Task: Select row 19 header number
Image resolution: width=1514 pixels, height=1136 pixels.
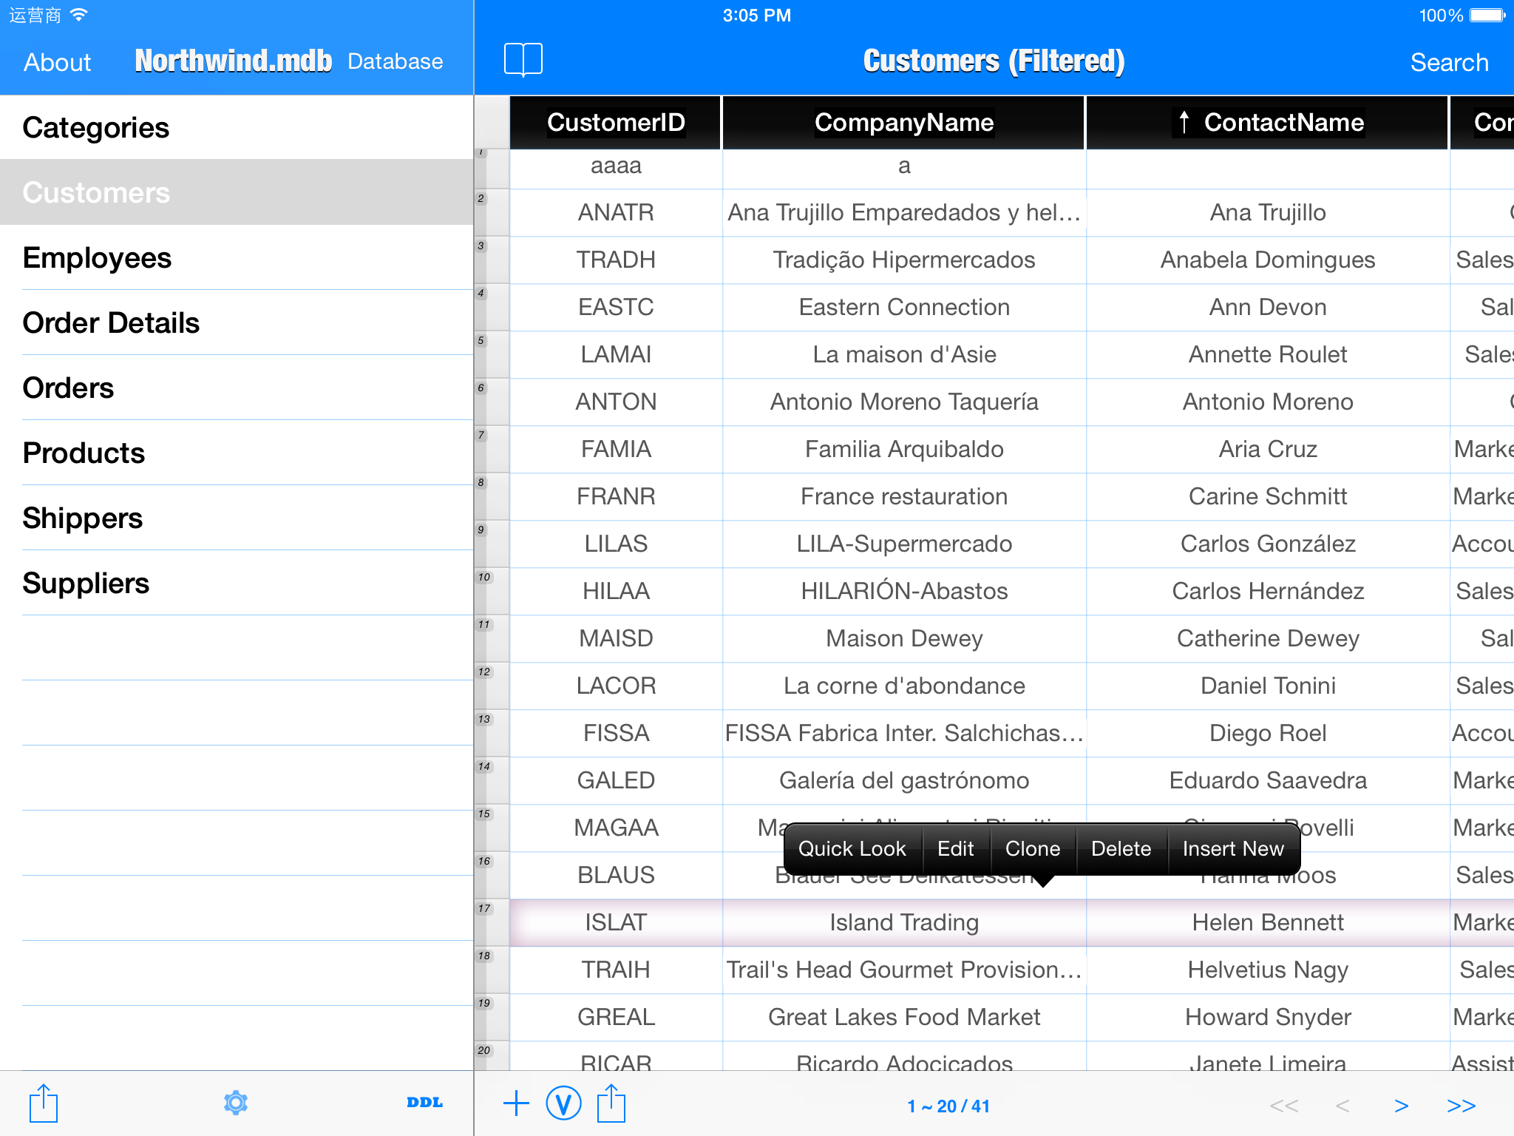Action: coord(484,1004)
